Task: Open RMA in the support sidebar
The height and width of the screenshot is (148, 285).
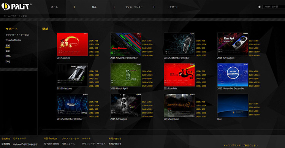Action: click(8, 56)
